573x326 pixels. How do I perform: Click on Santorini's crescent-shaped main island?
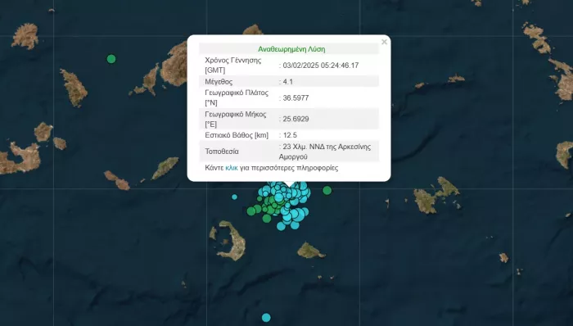[x=235, y=241]
